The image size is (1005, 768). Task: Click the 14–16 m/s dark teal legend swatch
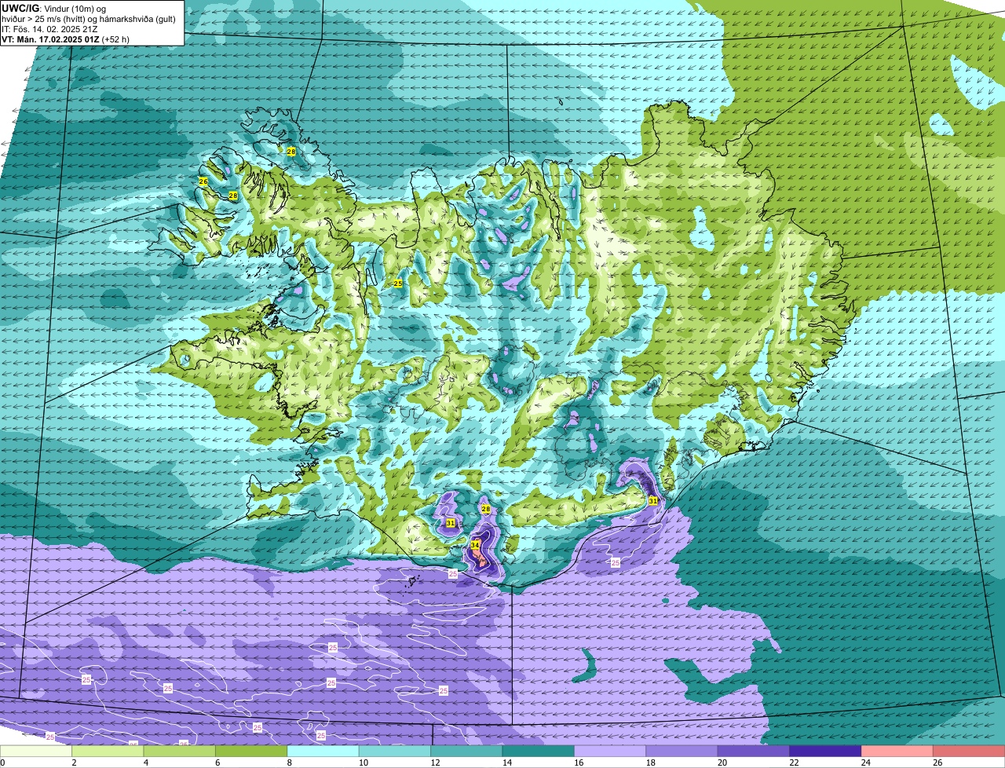click(x=539, y=752)
